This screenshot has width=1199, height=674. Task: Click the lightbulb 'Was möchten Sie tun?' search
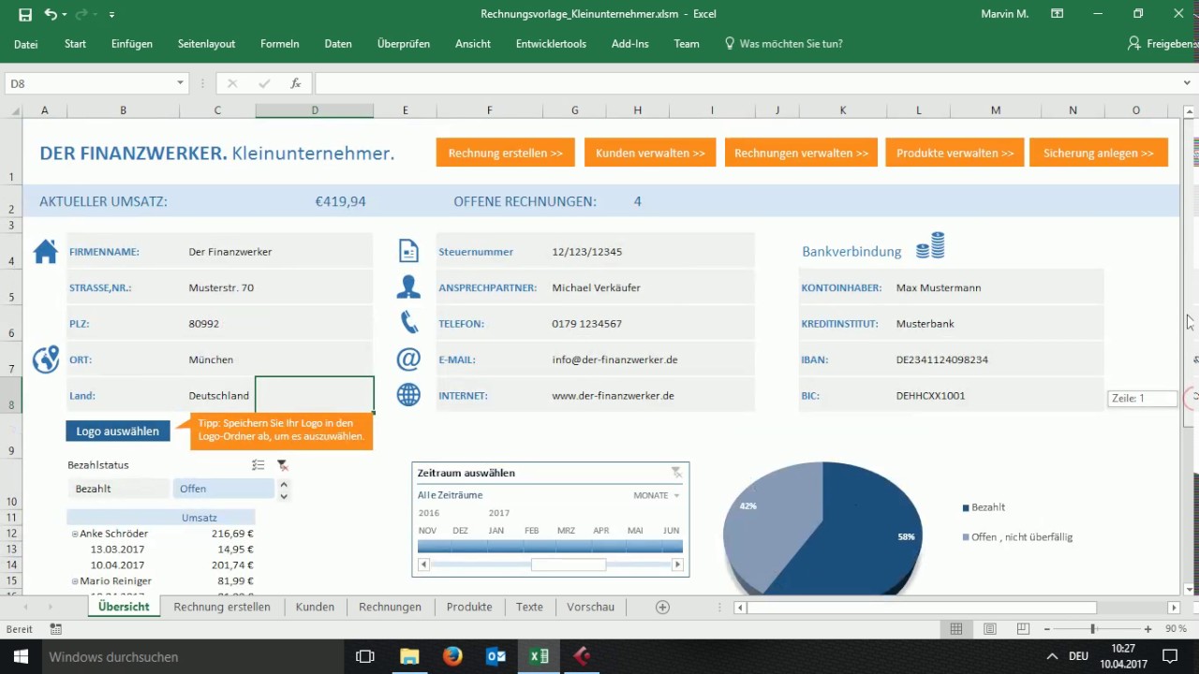click(783, 44)
